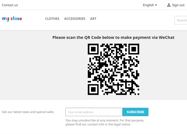Viewport: 187px width, 134px height.
Task: Click the 'WeChat' word in the heading
Action: click(166, 37)
